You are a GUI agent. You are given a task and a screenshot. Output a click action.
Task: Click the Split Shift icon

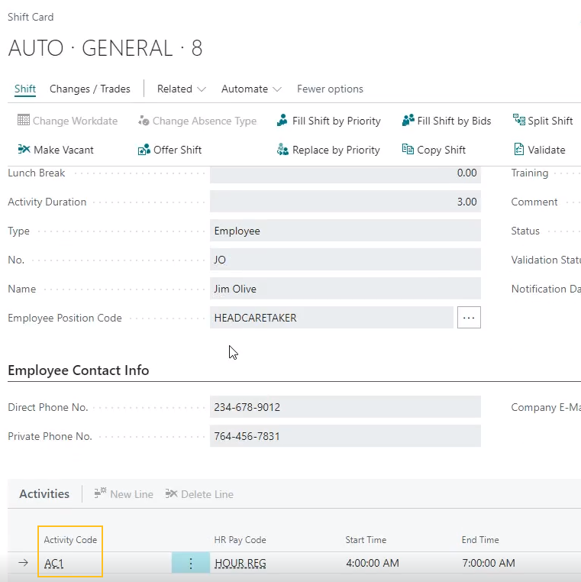click(x=519, y=121)
